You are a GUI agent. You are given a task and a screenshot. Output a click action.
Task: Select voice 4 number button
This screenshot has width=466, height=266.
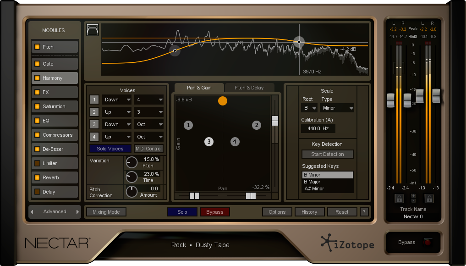point(94,137)
